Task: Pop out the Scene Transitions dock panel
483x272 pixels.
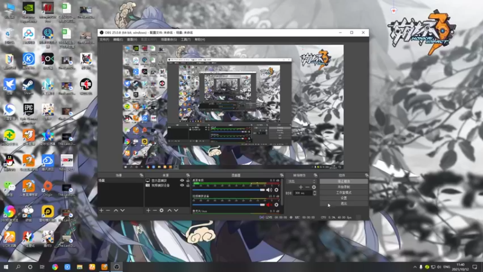Action: coord(315,175)
